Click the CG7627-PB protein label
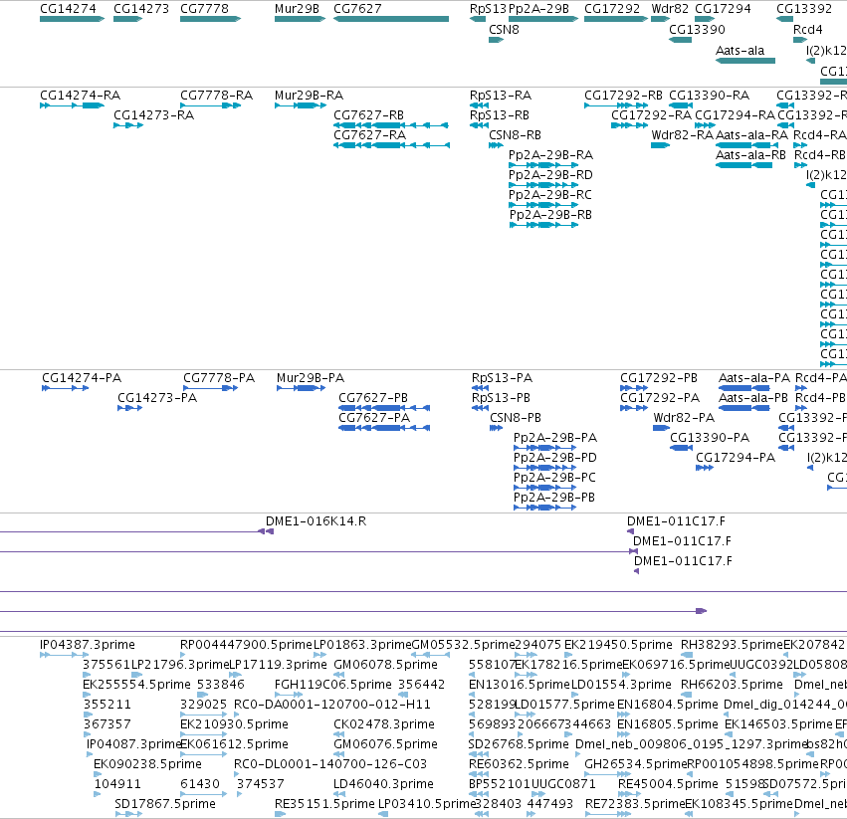 [x=373, y=398]
